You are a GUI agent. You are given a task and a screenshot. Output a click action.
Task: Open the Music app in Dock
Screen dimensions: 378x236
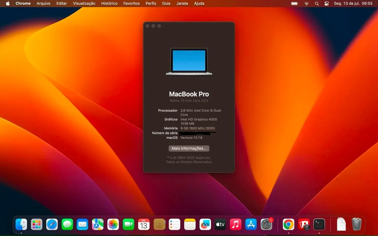point(236,224)
